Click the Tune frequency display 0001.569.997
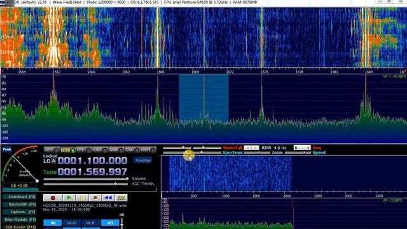The width and height of the screenshot is (407, 229). tap(93, 172)
